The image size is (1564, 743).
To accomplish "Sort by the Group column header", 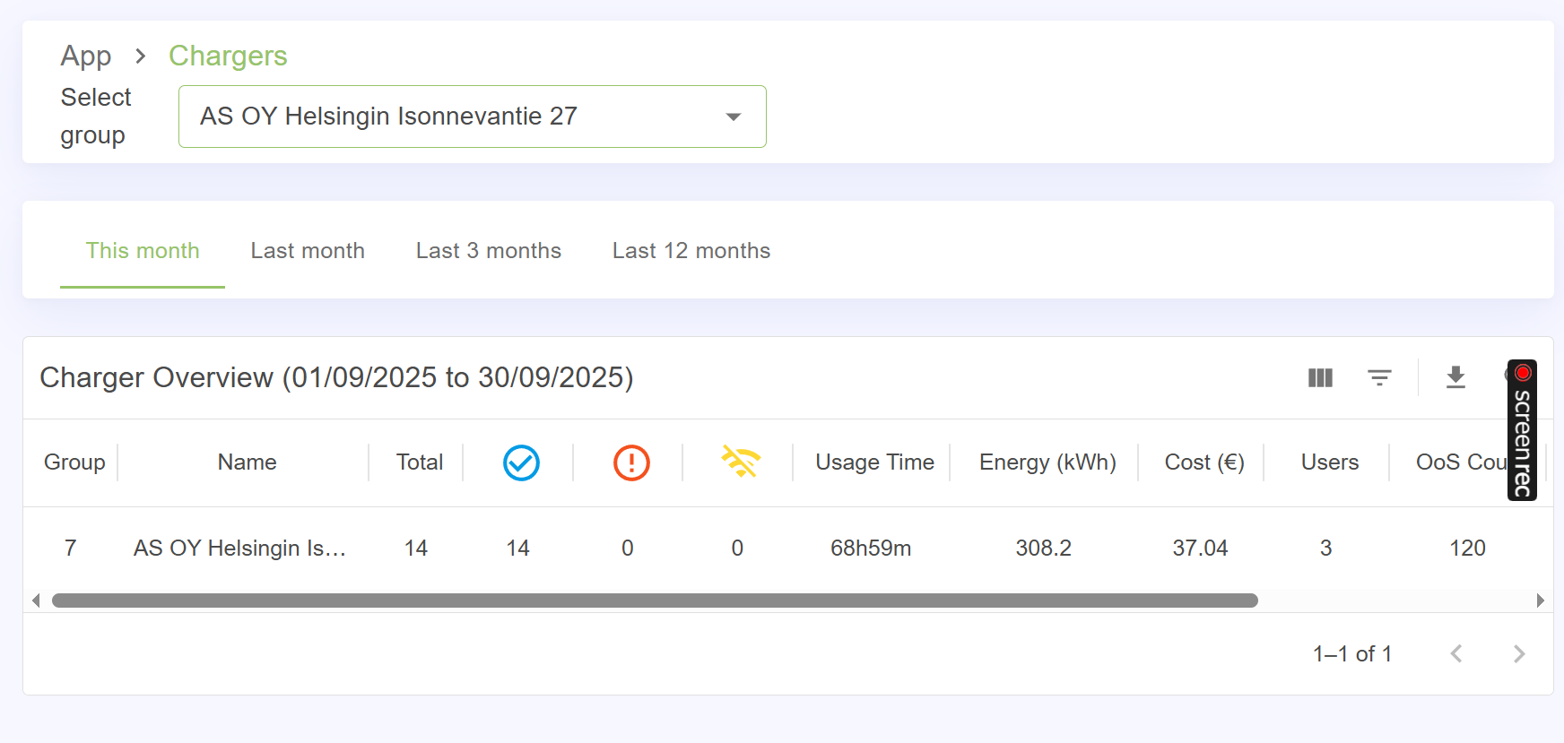I will [x=74, y=462].
